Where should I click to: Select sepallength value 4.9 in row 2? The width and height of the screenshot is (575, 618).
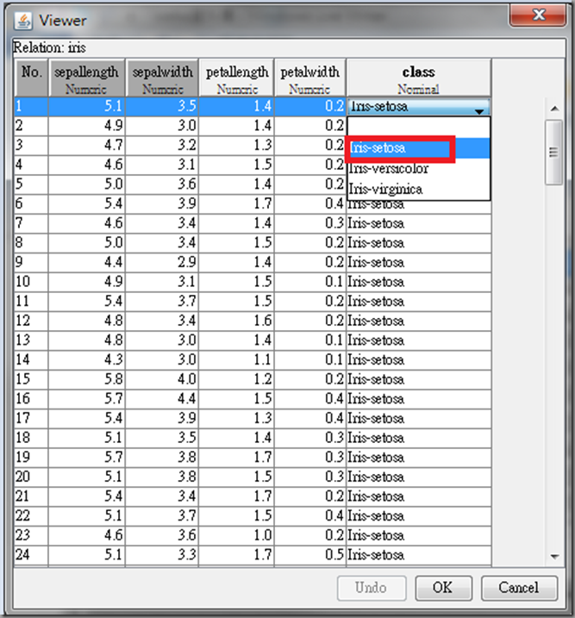point(87,126)
